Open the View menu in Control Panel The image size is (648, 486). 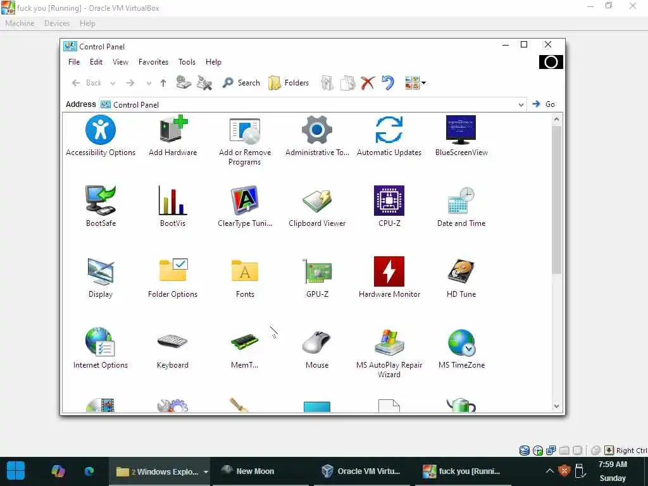point(120,62)
